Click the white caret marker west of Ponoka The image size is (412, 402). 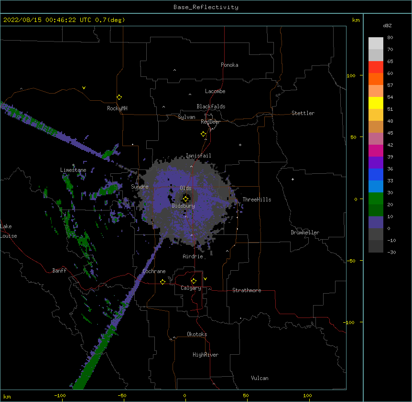(174, 70)
